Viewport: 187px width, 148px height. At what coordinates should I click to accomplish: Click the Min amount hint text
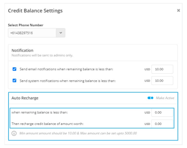pyautogui.click(x=78, y=133)
